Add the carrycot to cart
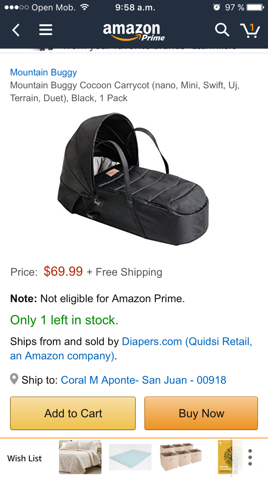 click(x=73, y=413)
